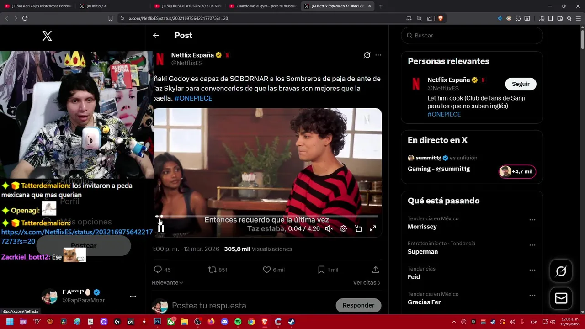Click the reply comment icon with 45
585x329 pixels.
[162, 270]
